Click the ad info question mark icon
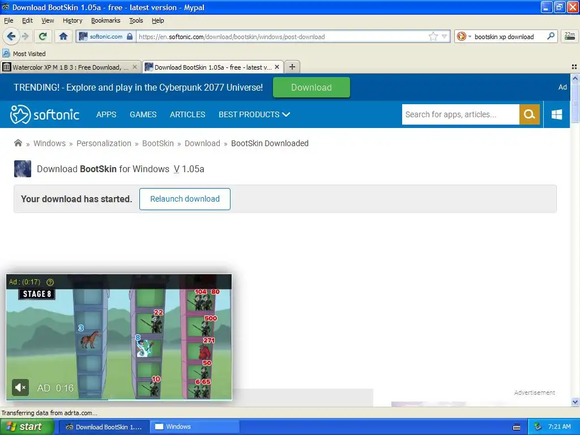The height and width of the screenshot is (435, 580). tap(50, 282)
